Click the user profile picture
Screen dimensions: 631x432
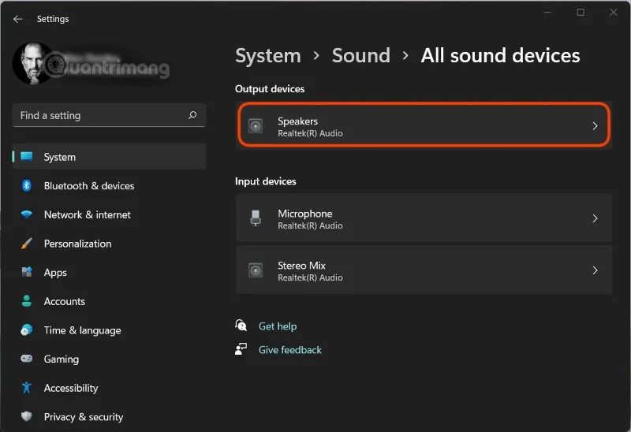(x=33, y=64)
